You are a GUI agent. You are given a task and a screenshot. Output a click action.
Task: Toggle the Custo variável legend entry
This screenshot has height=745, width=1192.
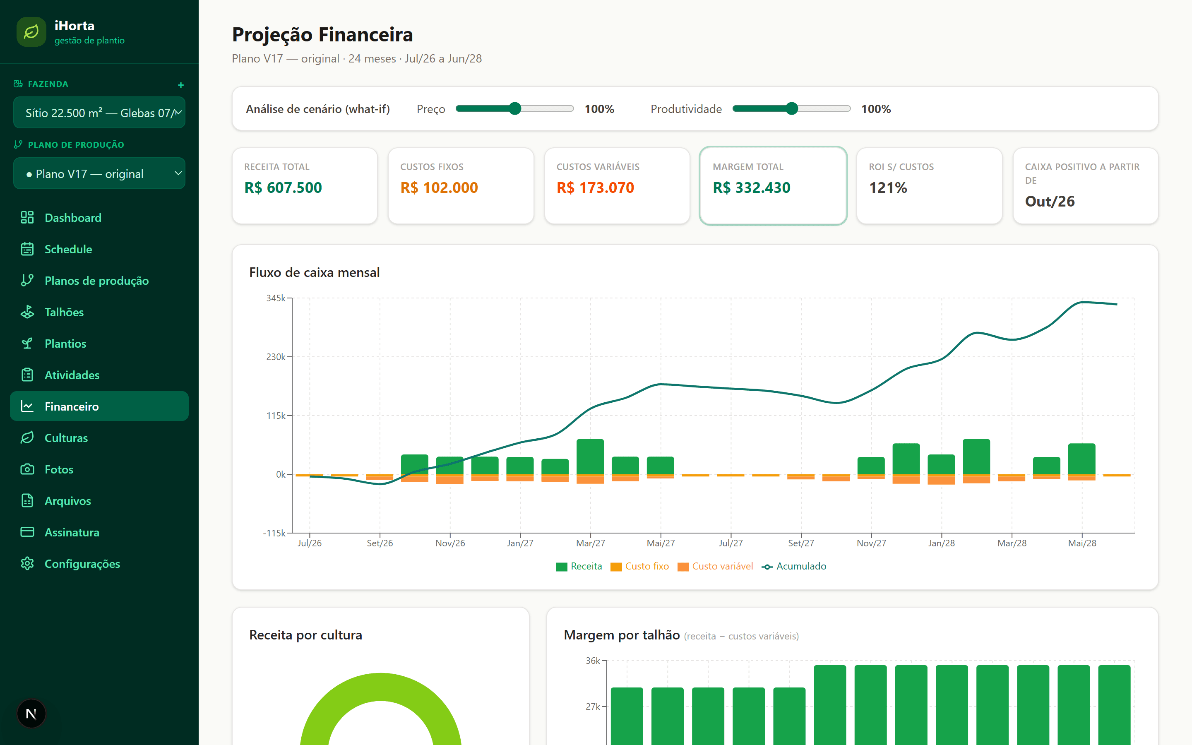pos(715,567)
